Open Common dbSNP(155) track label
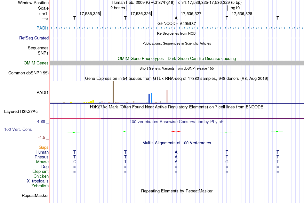 tap(28, 73)
